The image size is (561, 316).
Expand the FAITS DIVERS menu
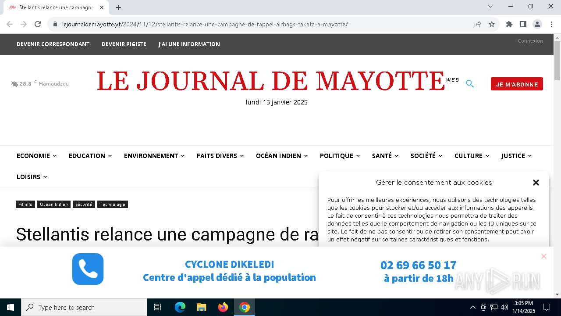[x=220, y=156]
